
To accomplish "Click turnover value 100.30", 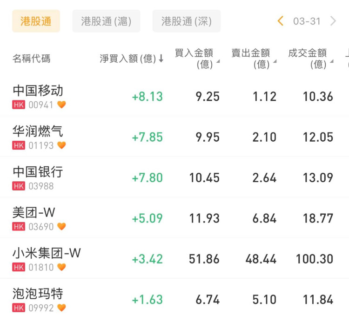I will (315, 259).
